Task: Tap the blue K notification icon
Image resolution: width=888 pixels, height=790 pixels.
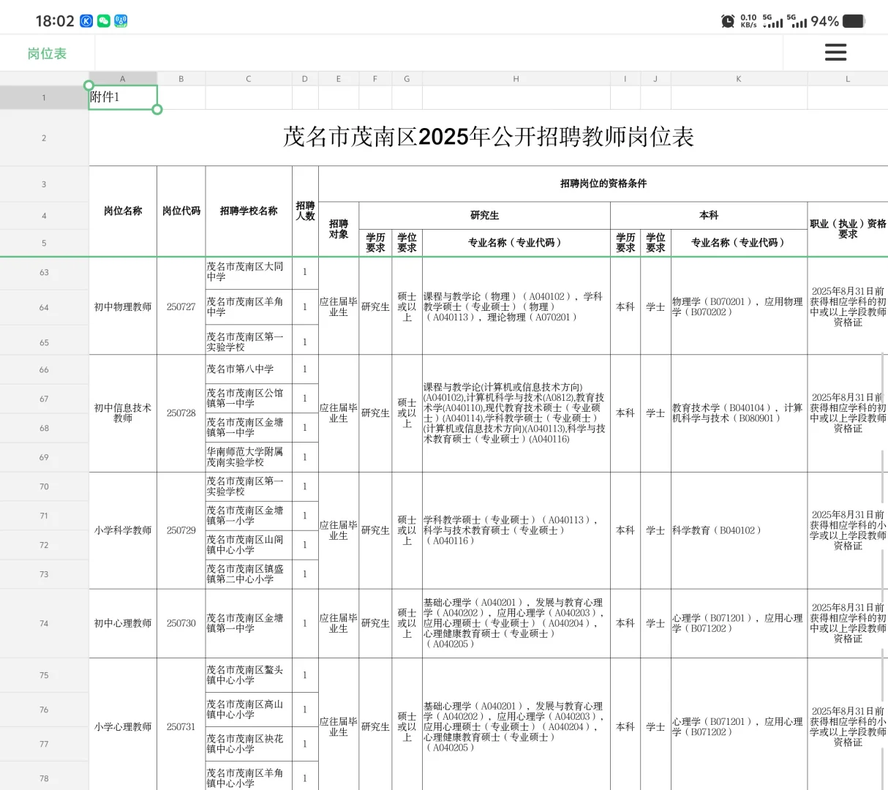Action: click(86, 21)
